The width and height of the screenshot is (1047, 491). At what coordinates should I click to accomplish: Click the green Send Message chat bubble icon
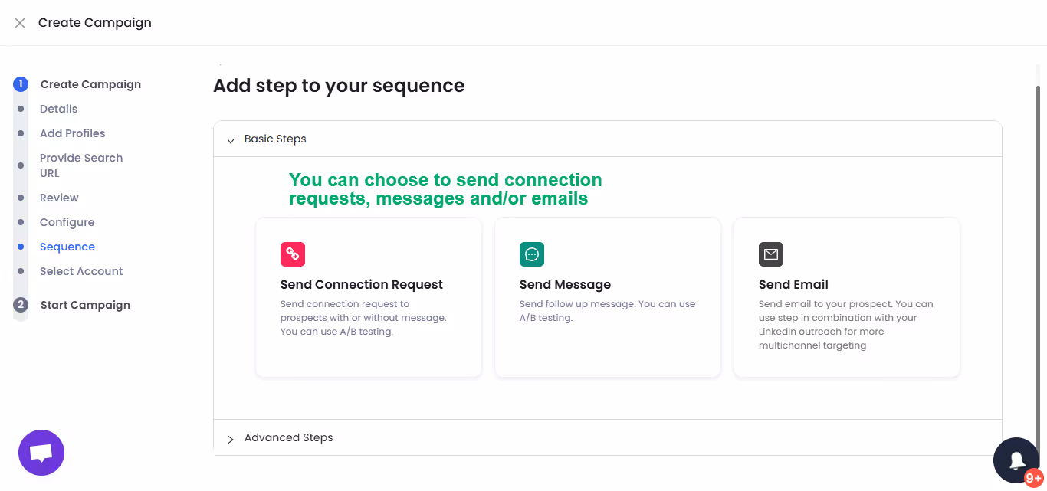(532, 254)
